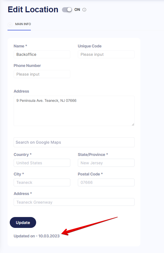Click the info icon next to ON
The width and height of the screenshot is (164, 253).
[x=84, y=10]
